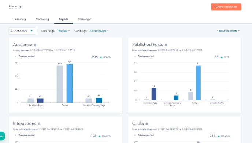Click the Twitter 729 bar in Audience chart

tap(70, 83)
